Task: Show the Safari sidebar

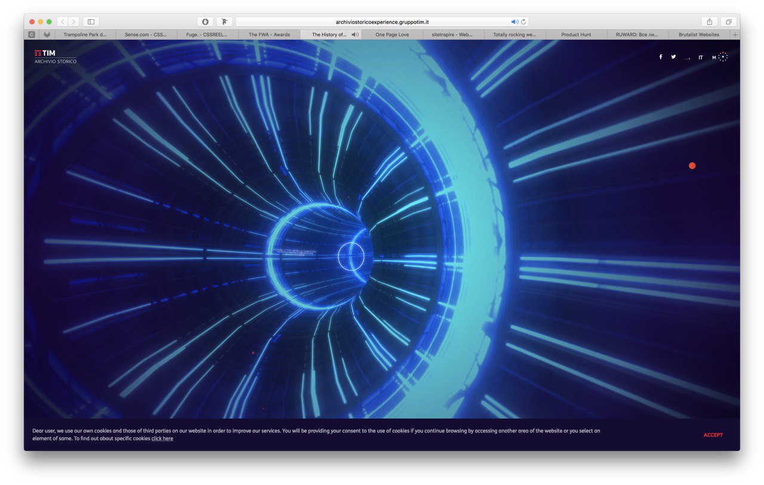Action: (91, 21)
